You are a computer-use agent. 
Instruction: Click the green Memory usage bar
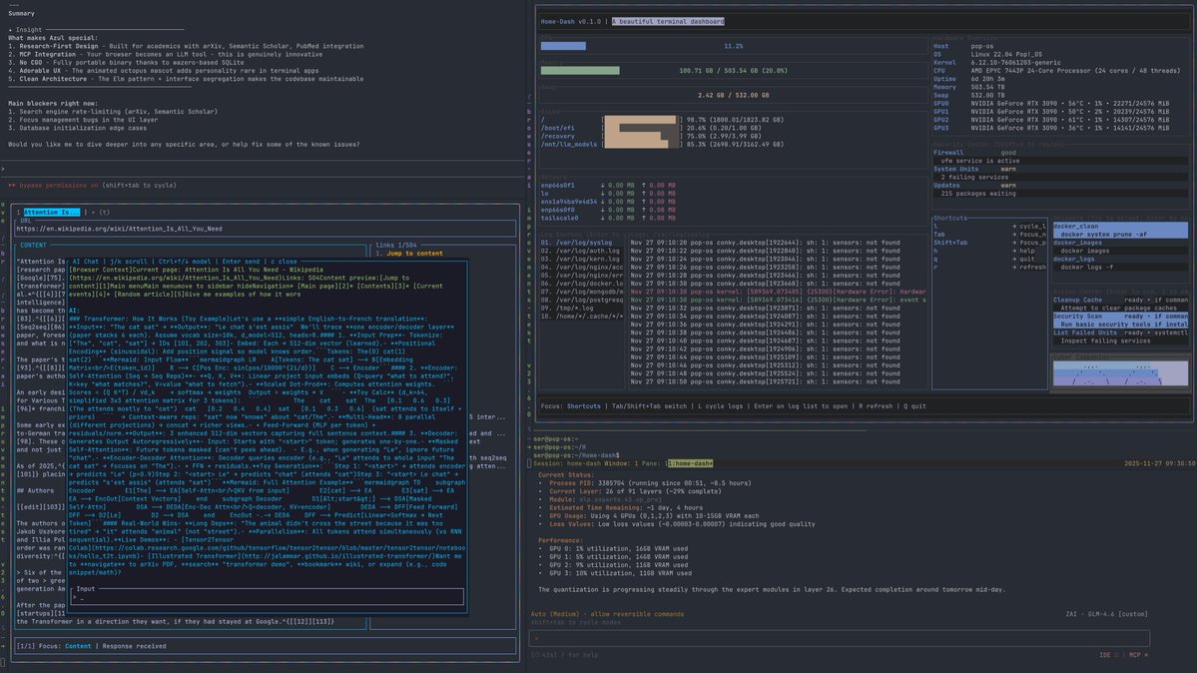coord(580,70)
